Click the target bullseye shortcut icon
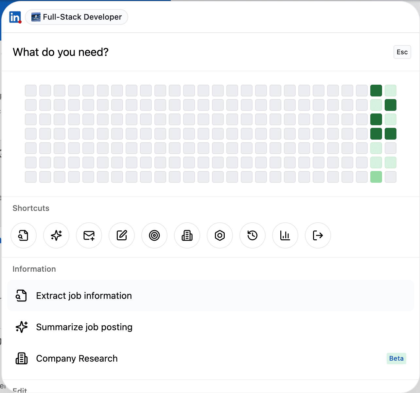Viewport: 420px width, 393px height. click(154, 235)
